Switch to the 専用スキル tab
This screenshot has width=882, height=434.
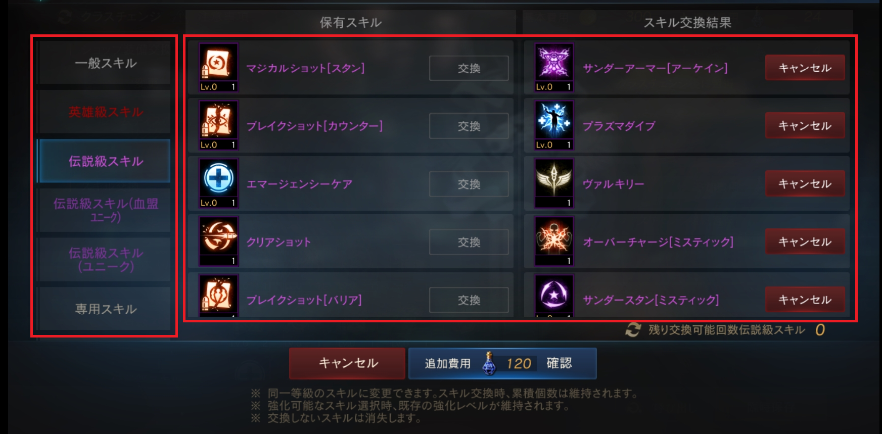[105, 309]
